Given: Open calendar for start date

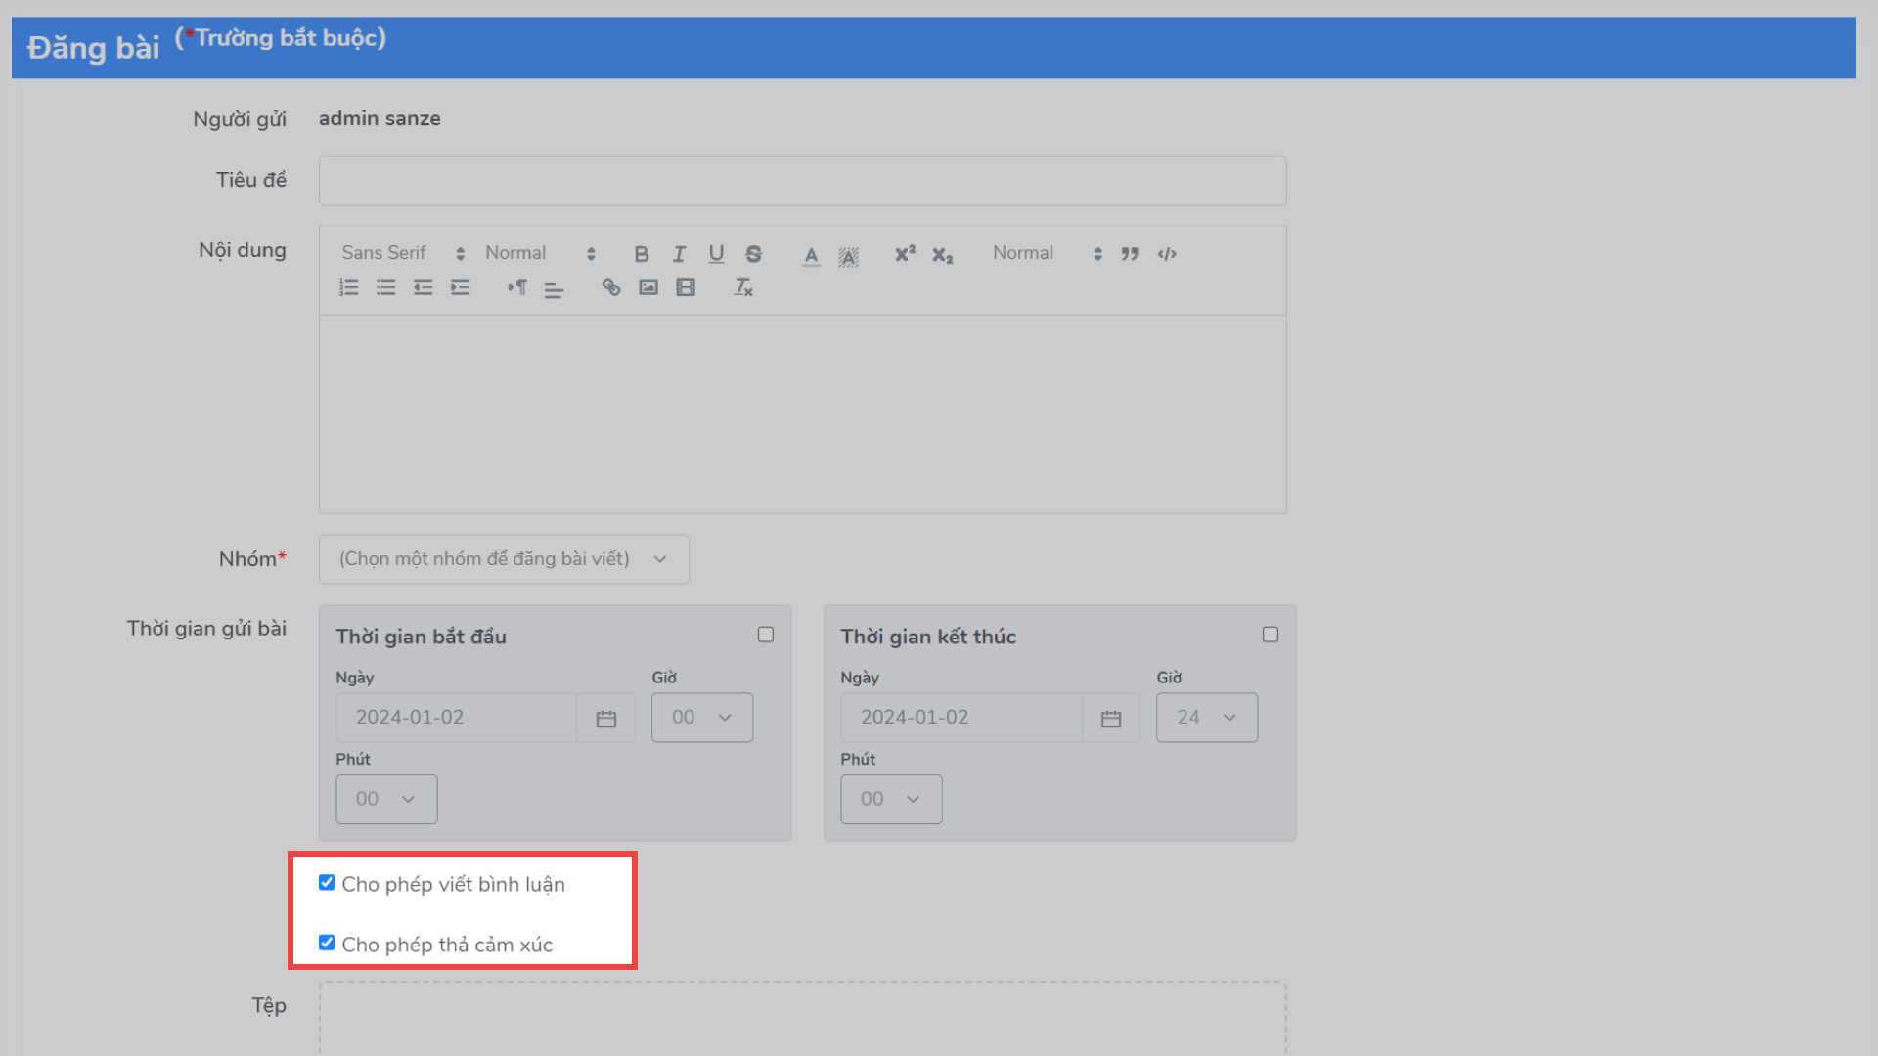Looking at the screenshot, I should point(606,719).
